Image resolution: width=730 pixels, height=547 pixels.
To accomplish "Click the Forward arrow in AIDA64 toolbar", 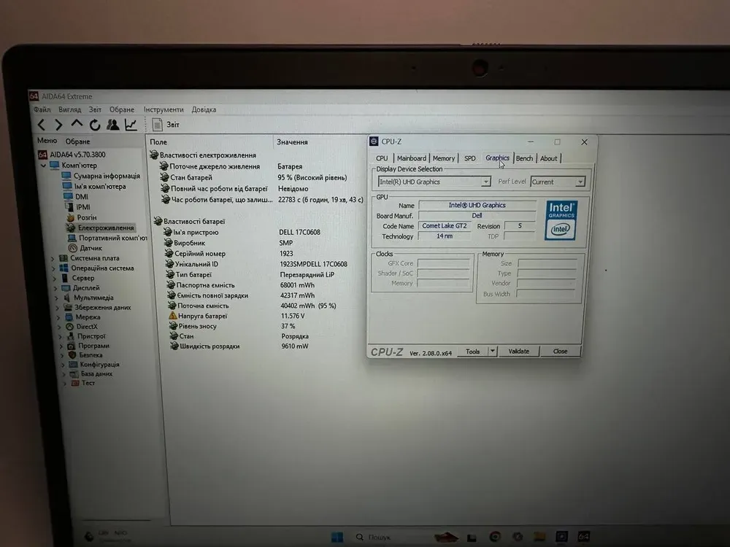I will pos(58,125).
